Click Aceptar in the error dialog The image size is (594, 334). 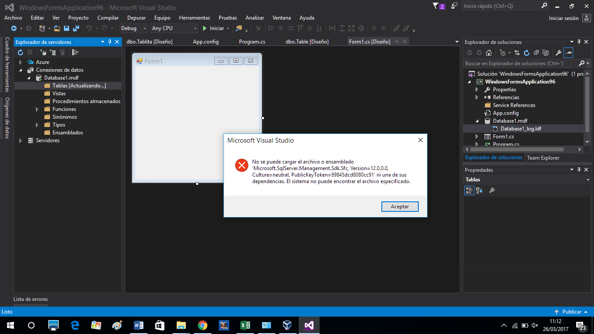click(400, 207)
